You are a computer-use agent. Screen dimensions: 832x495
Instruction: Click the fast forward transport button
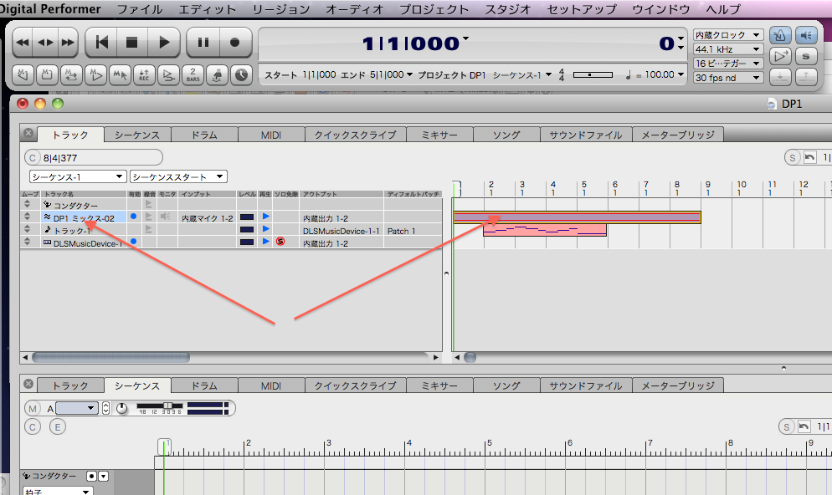[x=68, y=43]
